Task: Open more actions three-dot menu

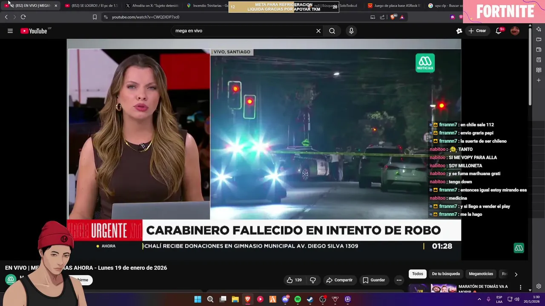Action: (x=399, y=280)
